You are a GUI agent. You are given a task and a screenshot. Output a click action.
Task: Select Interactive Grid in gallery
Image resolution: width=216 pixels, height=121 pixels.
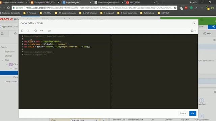click(119, 120)
